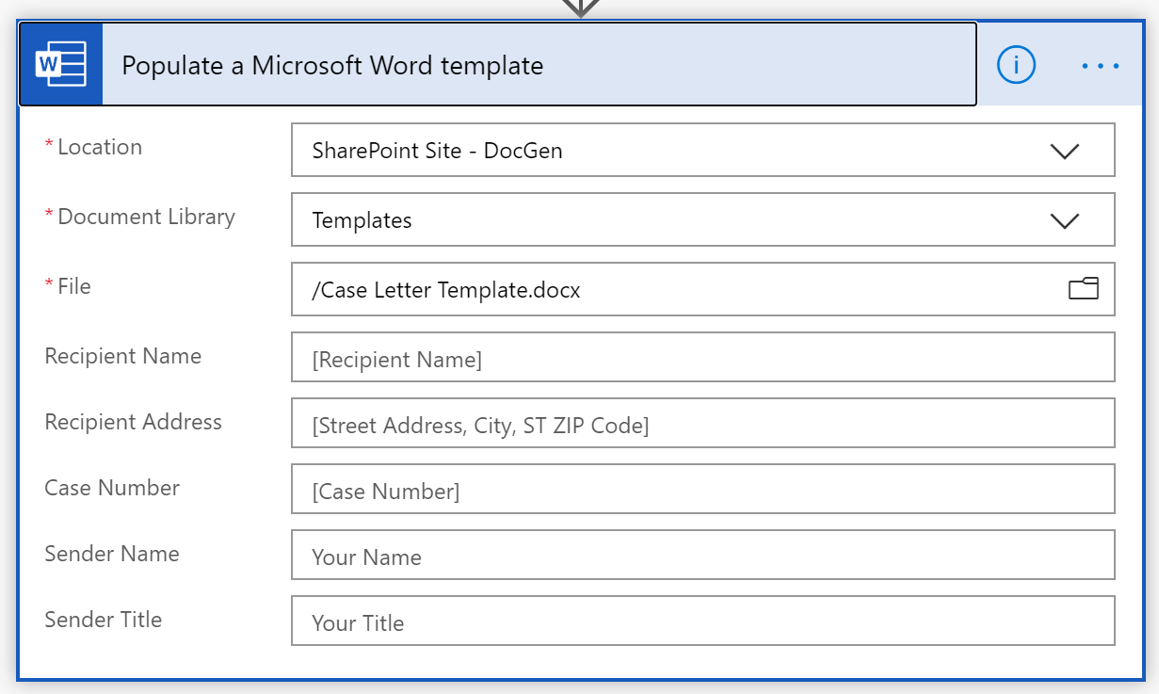Image resolution: width=1159 pixels, height=694 pixels.
Task: Click the Recipient Name input field
Action: 702,357
